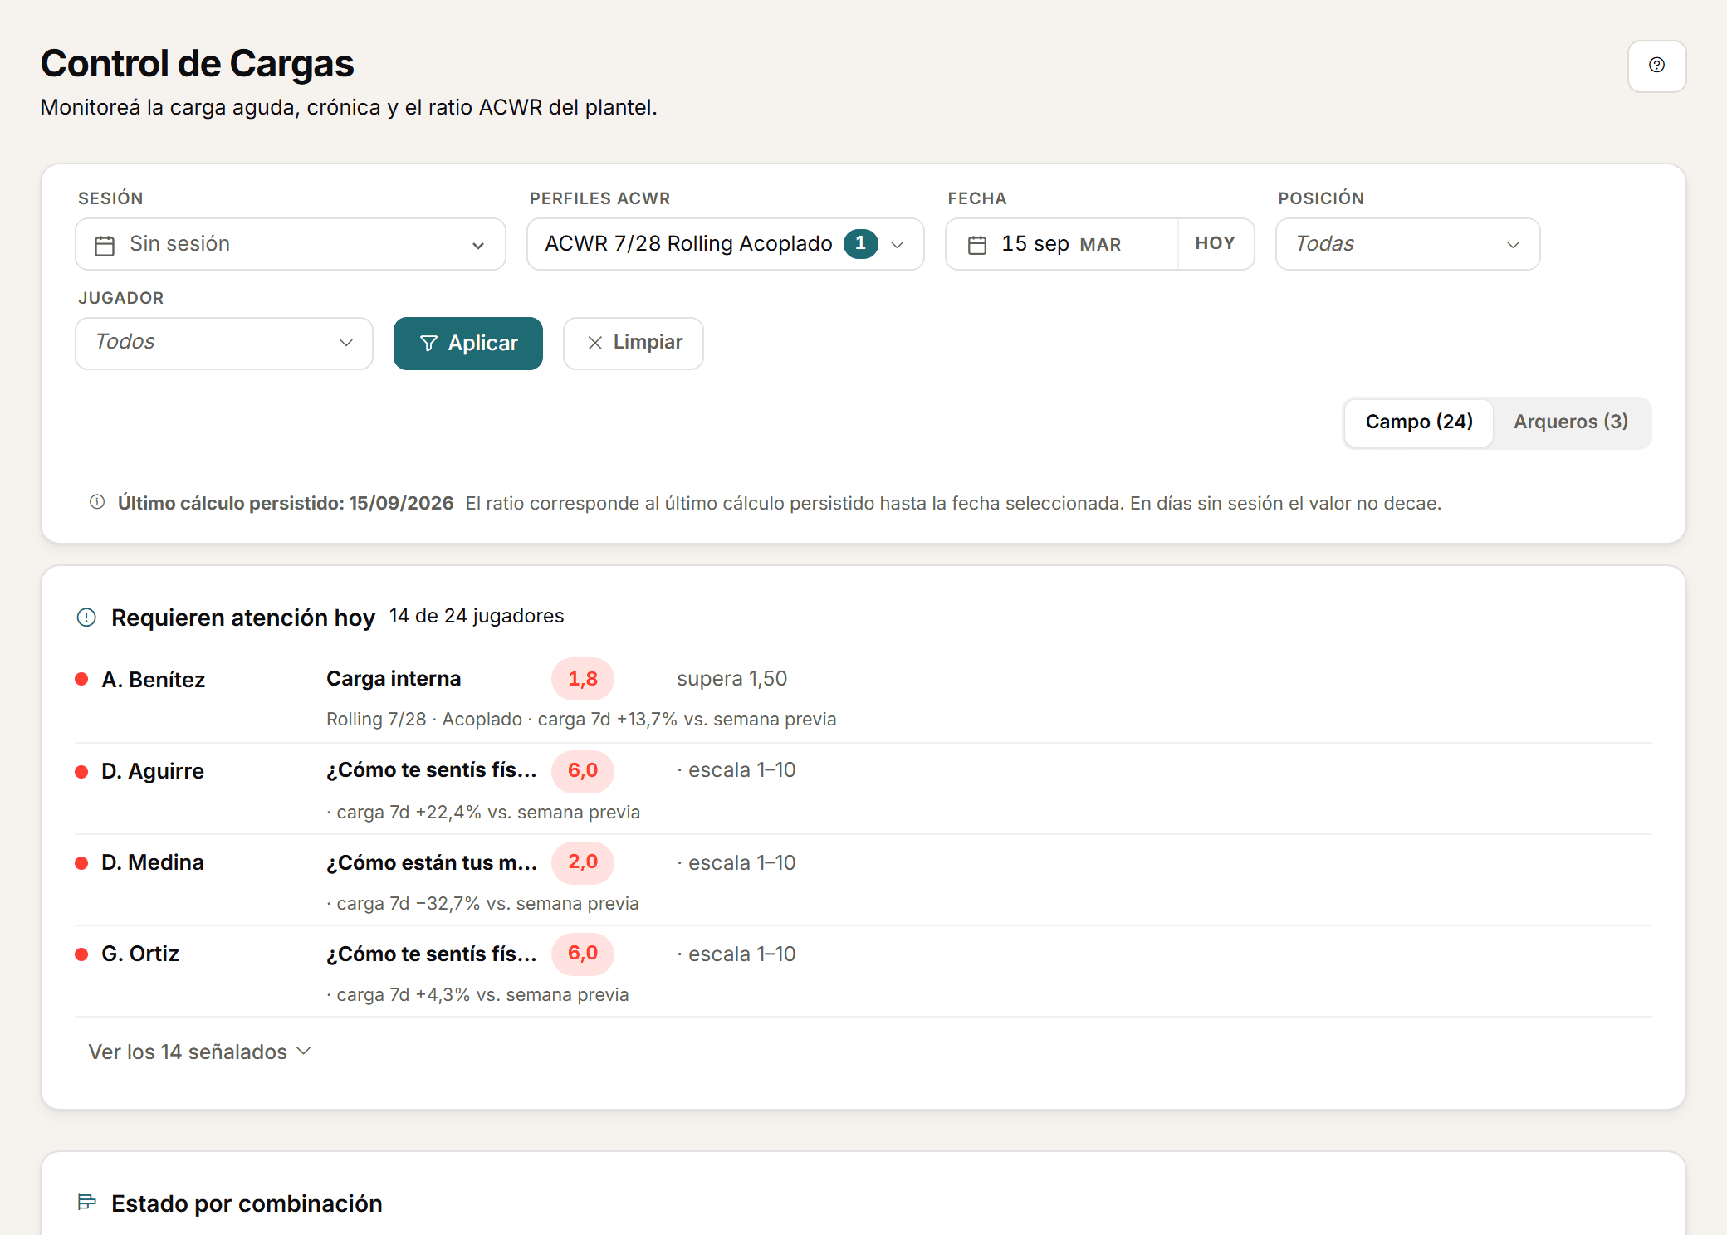Image resolution: width=1727 pixels, height=1235 pixels.
Task: Click the red status dot for A. Benítez
Action: (x=81, y=680)
